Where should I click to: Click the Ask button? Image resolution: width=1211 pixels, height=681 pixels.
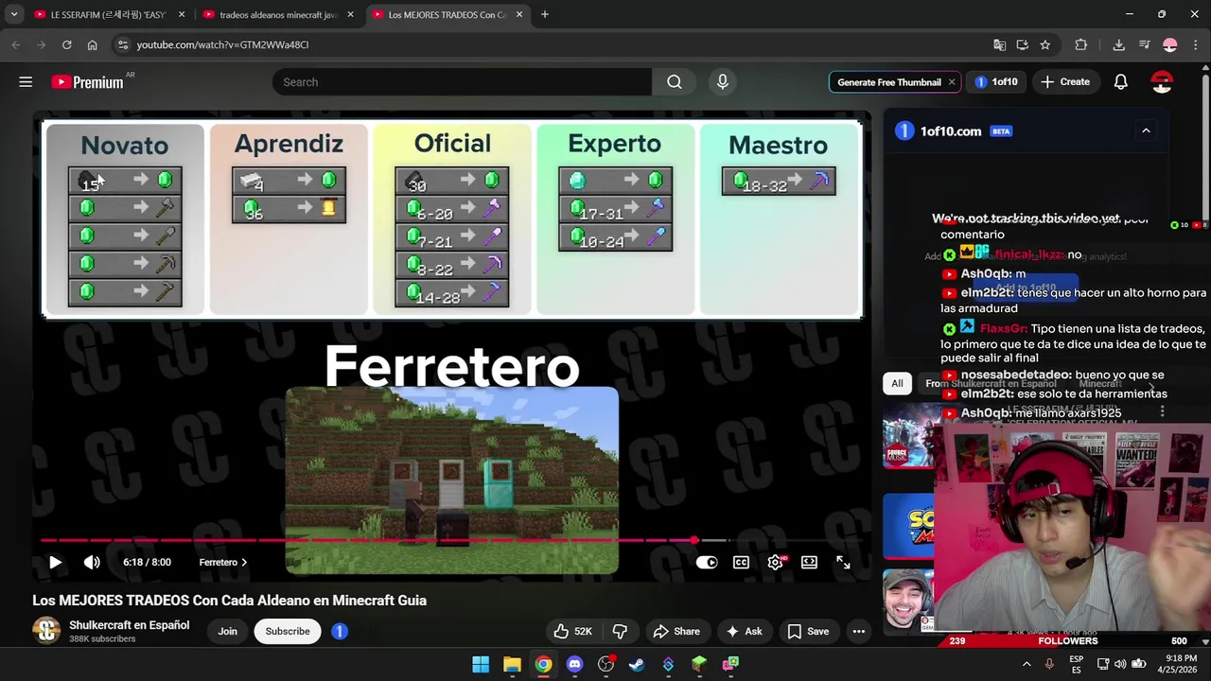(744, 631)
